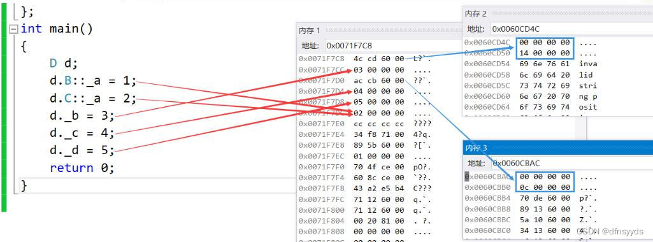The width and height of the screenshot is (653, 242).
Task: Select memory row 0x0071F7FC in Memory 1
Action: coord(365,199)
